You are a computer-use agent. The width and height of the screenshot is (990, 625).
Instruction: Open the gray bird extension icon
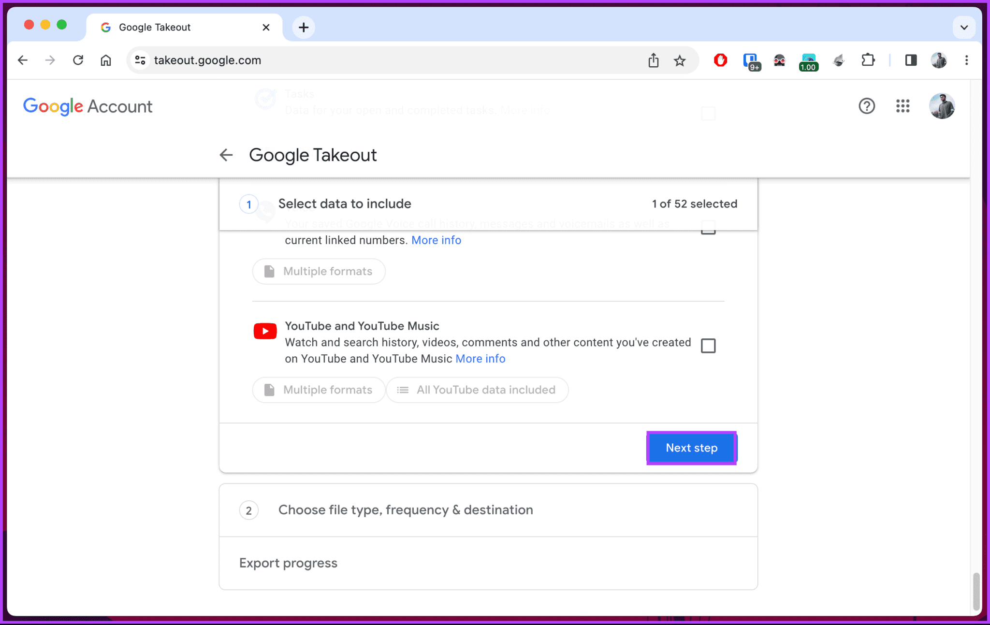click(x=839, y=60)
